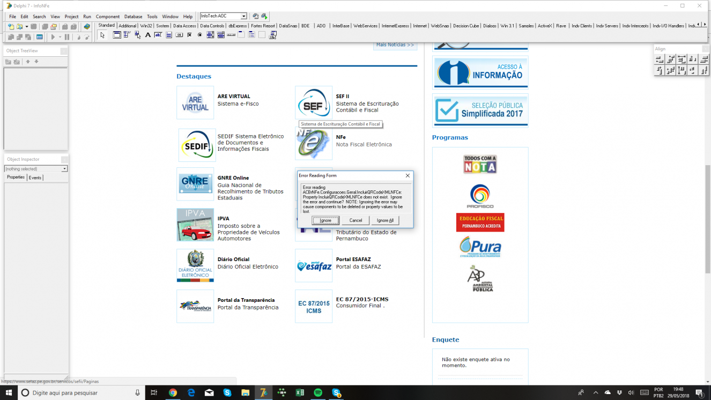Click the Run (play) icon in Delphi toolbar
Viewport: 711px width, 400px height.
coord(53,37)
